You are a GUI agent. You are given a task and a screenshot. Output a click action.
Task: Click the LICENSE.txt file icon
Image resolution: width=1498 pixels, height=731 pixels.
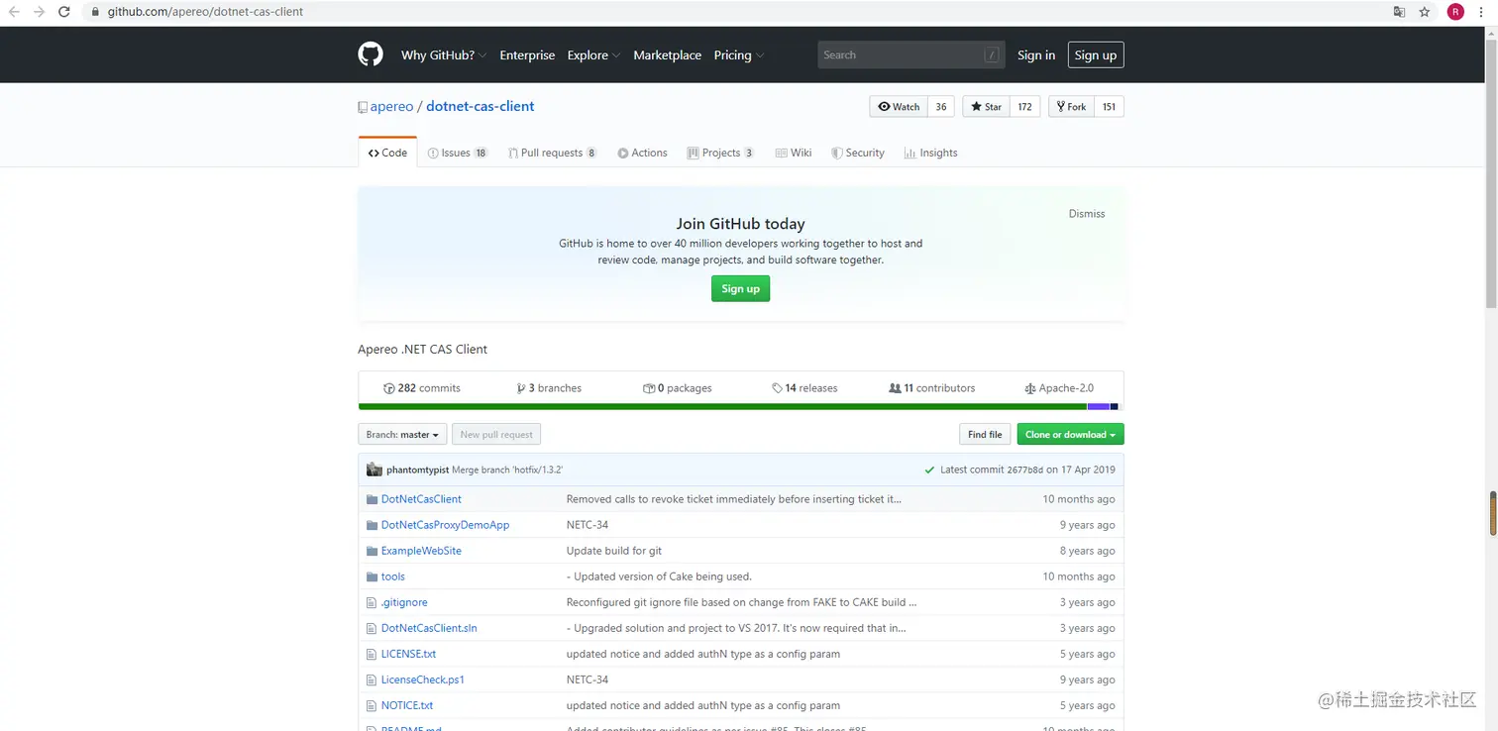click(372, 654)
